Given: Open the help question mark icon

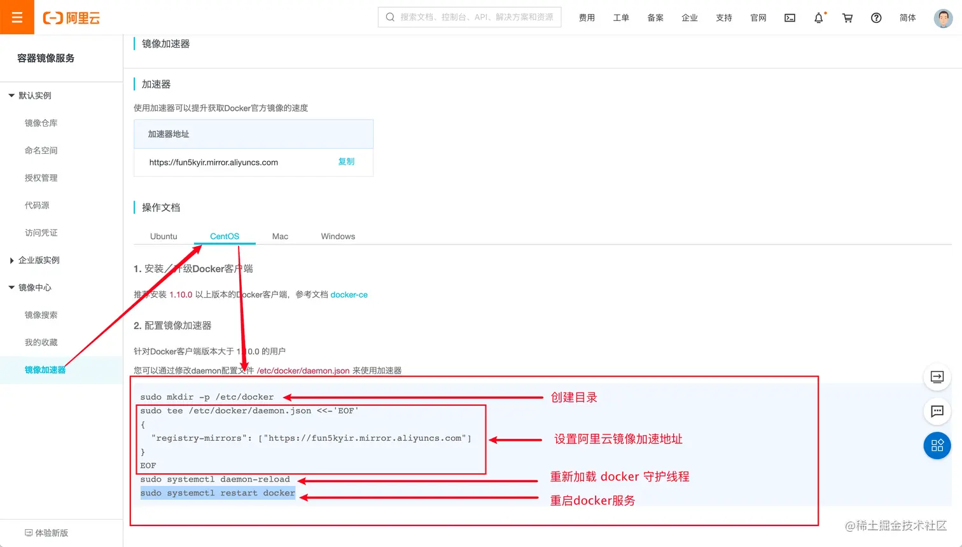Looking at the screenshot, I should coord(876,18).
